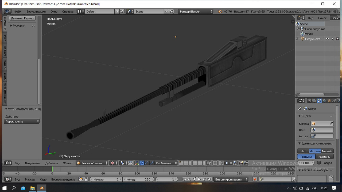
Task: Open the Файл menu
Action: pyautogui.click(x=18, y=11)
